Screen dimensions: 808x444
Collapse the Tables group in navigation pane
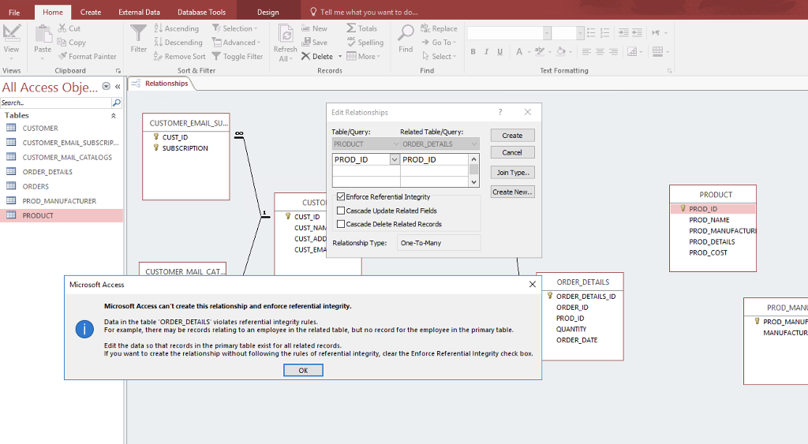(113, 115)
